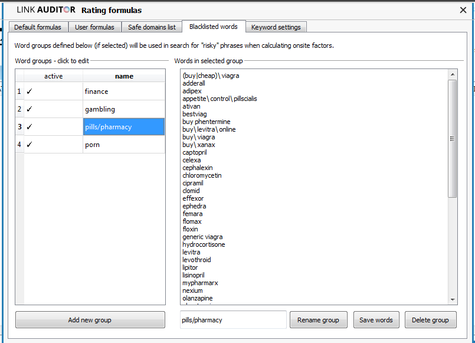This screenshot has height=343, width=475.
Task: Click the scroll down arrow in words list
Action: [453, 300]
